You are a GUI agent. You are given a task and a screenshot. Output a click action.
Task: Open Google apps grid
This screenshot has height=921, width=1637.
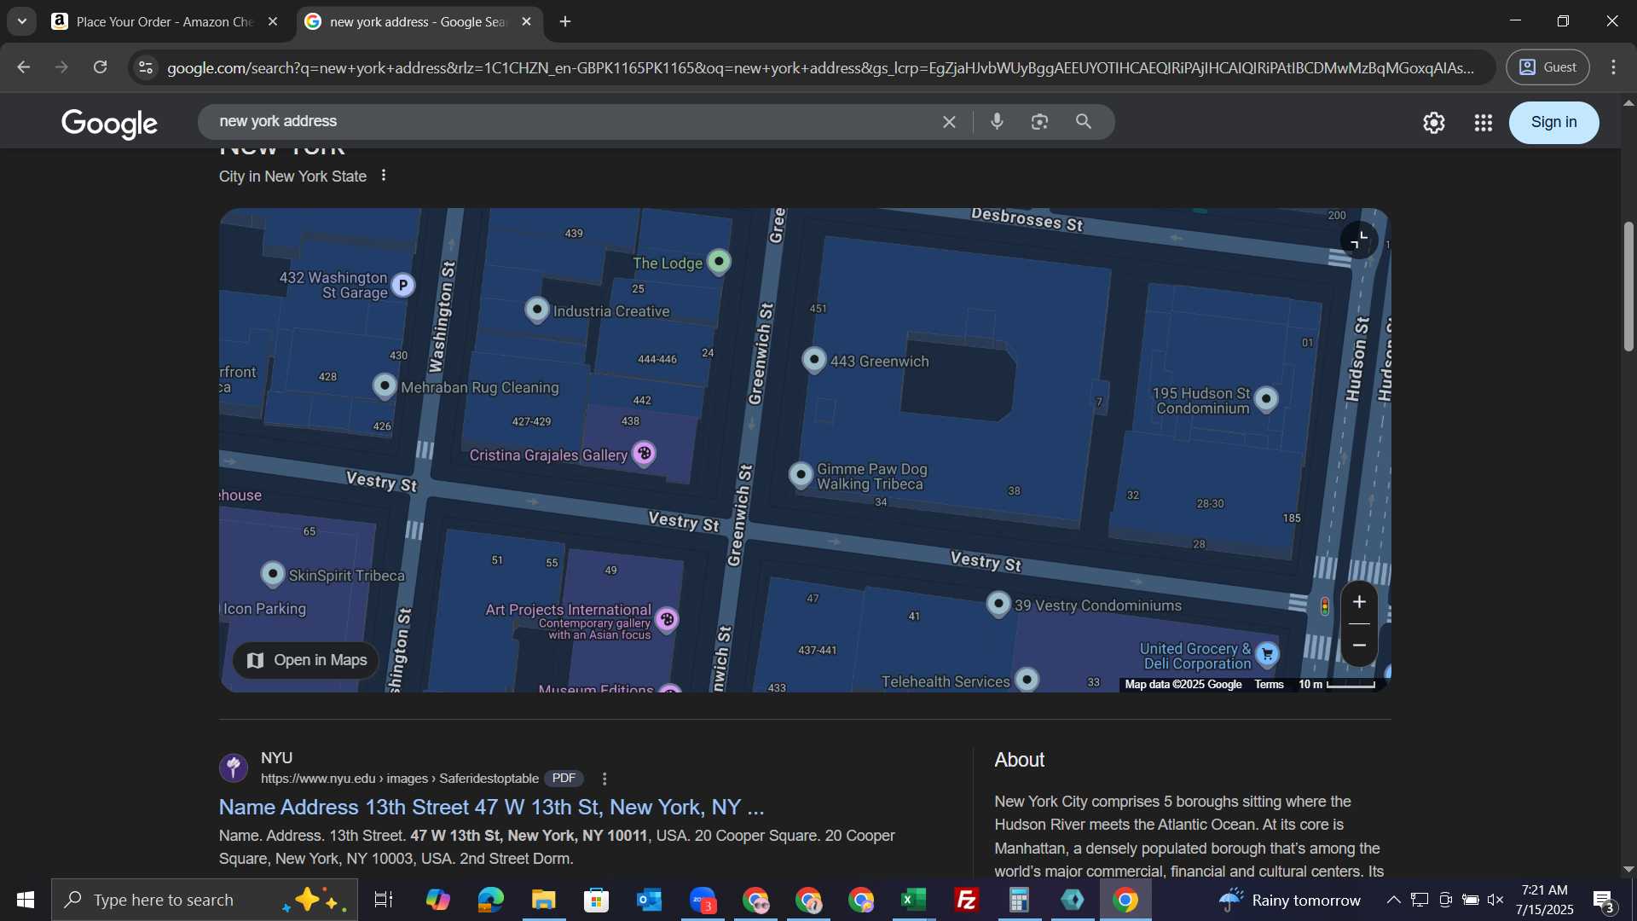1484,123
